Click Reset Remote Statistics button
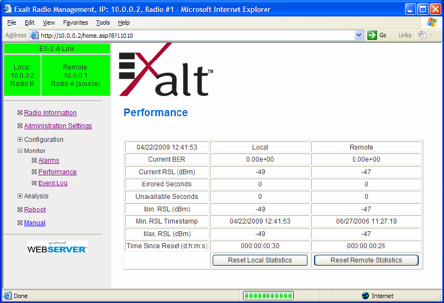Image resolution: width=444 pixels, height=303 pixels. [x=366, y=260]
